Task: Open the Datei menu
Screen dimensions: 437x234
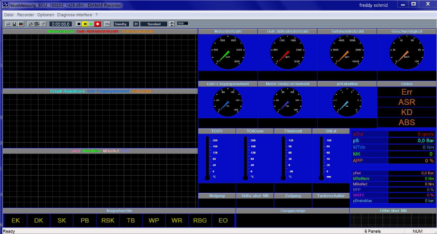Action: (9, 15)
